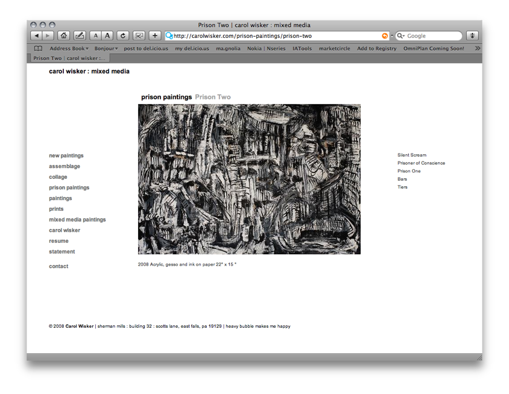Viewport: 509px width, 394px height.
Task: View the Prison One painting
Action: [409, 171]
